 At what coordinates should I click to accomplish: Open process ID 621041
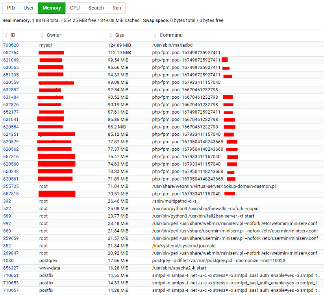11,120
